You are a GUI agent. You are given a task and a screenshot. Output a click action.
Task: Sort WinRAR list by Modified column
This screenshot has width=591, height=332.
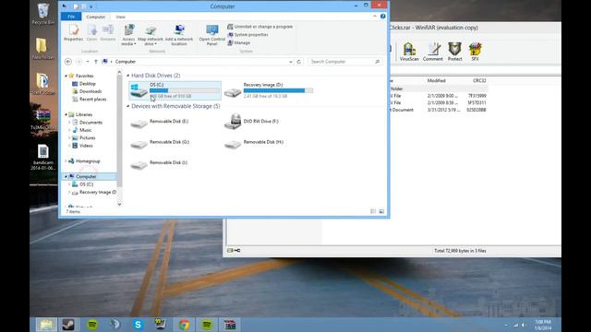coord(436,80)
